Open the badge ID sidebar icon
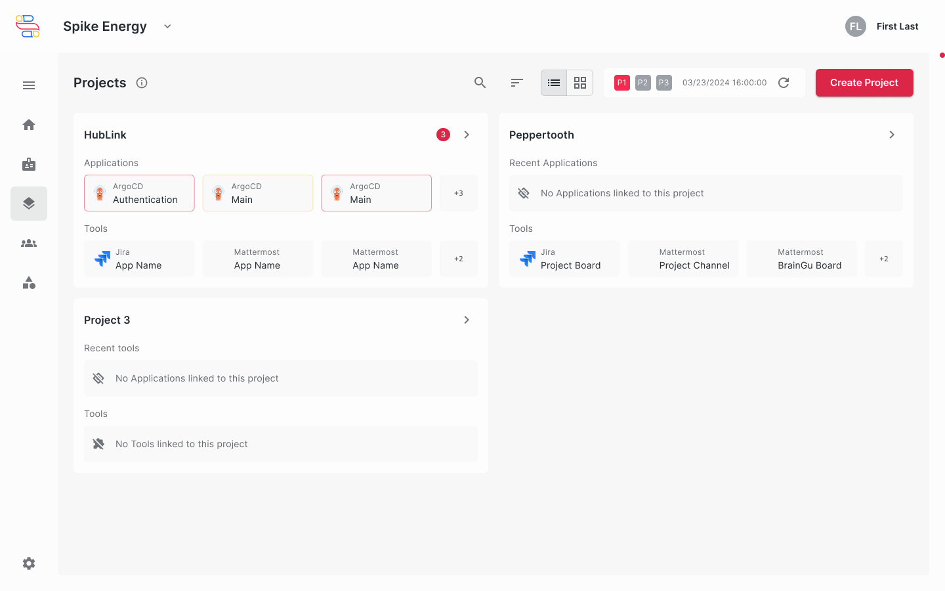This screenshot has width=945, height=591. (29, 164)
